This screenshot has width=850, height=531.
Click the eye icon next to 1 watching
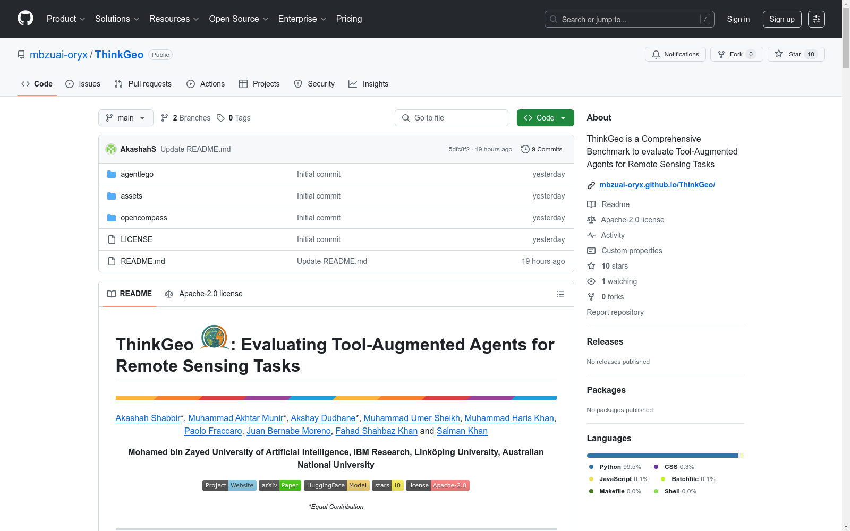point(591,281)
